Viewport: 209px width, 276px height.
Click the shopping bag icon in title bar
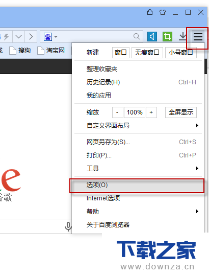click(150, 12)
